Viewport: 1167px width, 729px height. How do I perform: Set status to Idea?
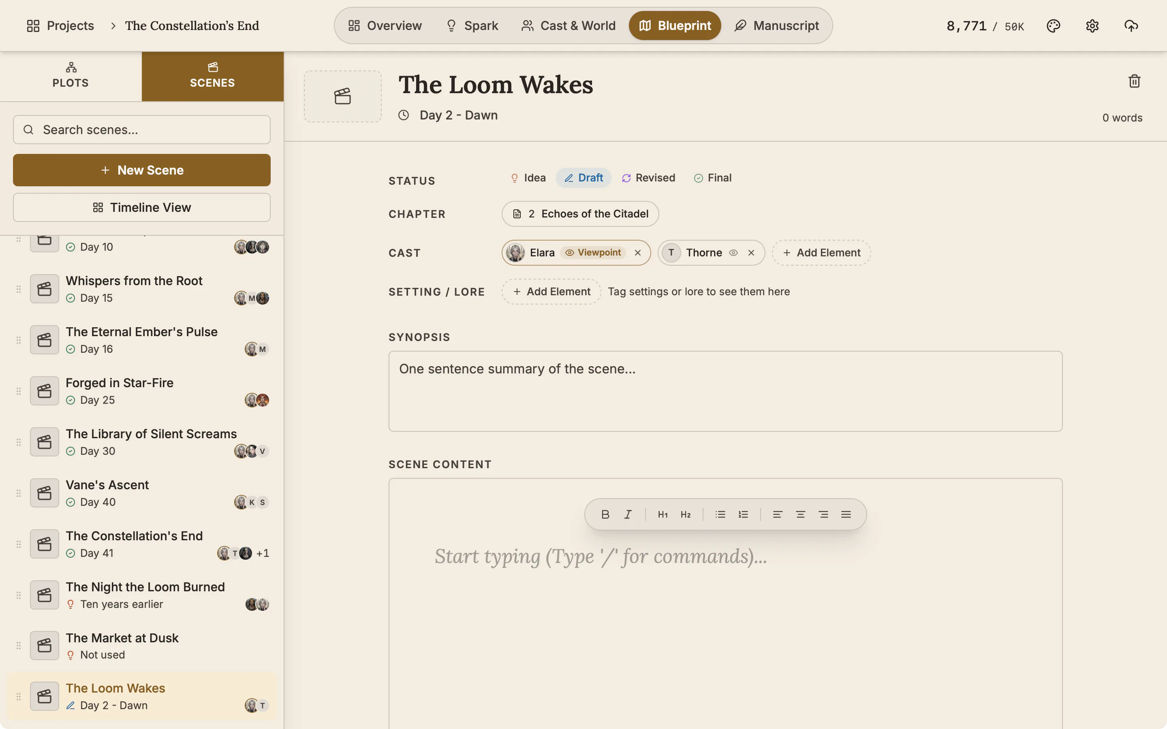[x=528, y=178]
